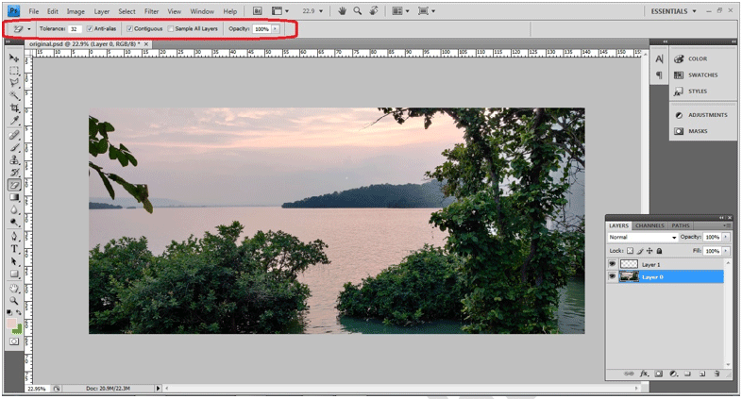Select the Polygonal Lasso tool

[14, 83]
